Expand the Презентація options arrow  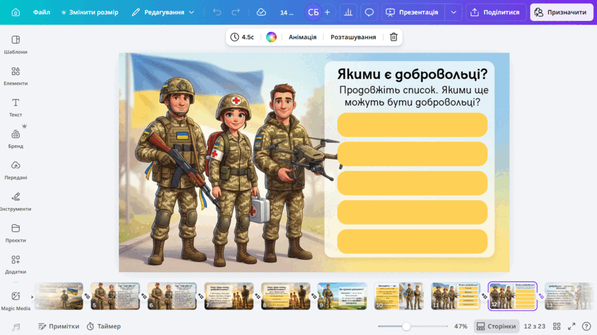point(453,12)
